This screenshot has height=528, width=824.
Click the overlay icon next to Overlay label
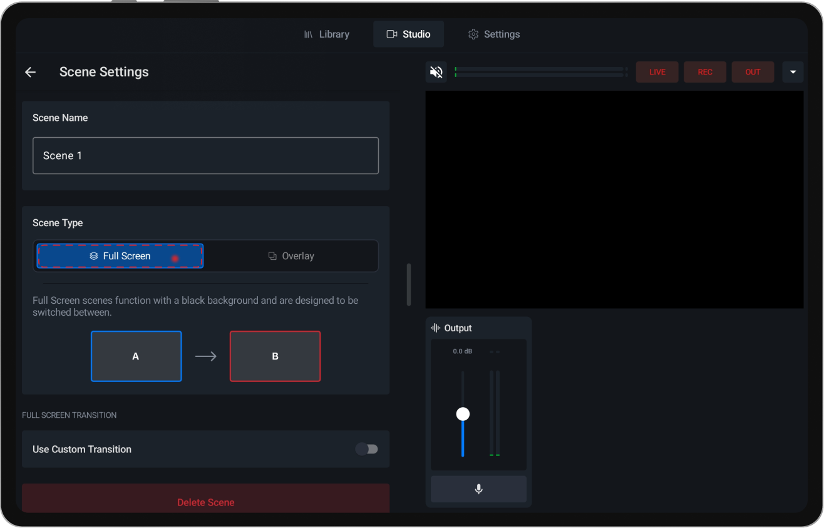(272, 256)
